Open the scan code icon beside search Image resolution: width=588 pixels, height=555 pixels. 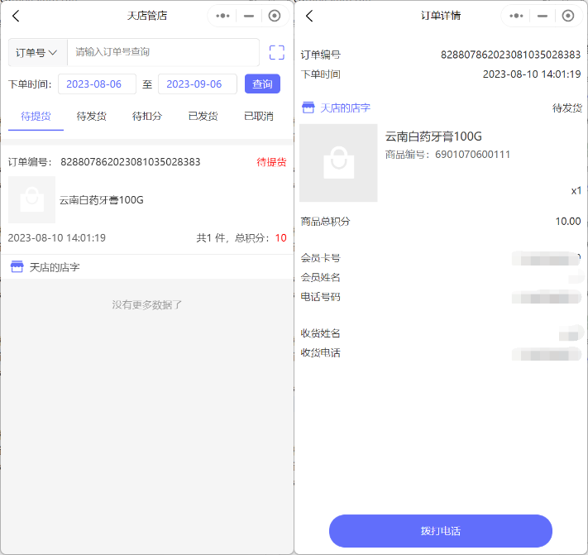coord(276,52)
